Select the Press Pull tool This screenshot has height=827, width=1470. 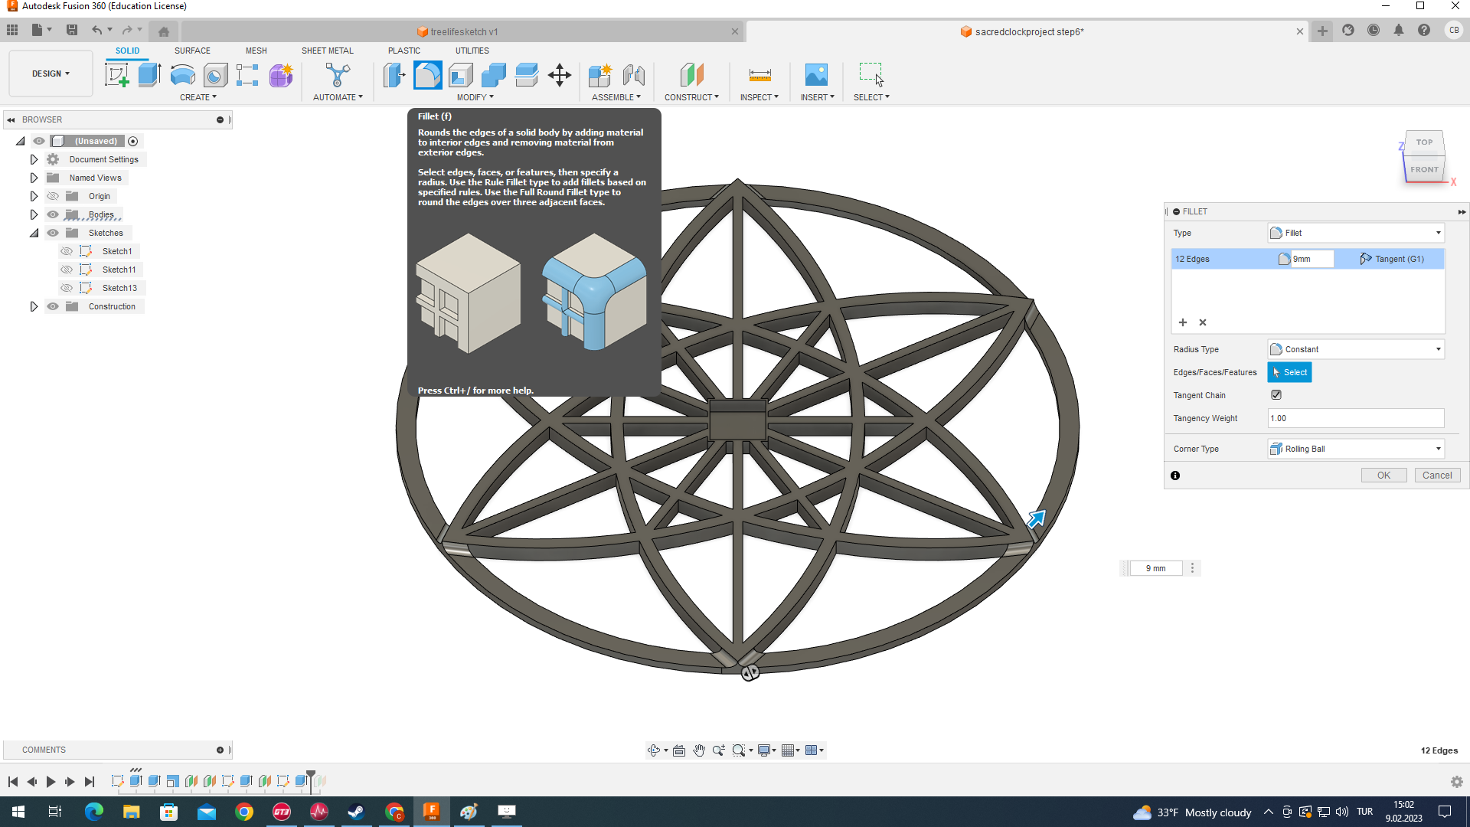pyautogui.click(x=394, y=75)
